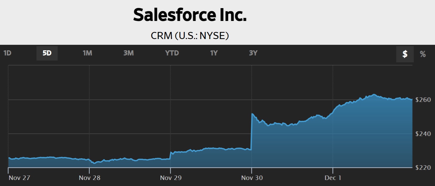Click the price spike peak at Nov 30 open
The image size is (435, 186).
[252, 114]
